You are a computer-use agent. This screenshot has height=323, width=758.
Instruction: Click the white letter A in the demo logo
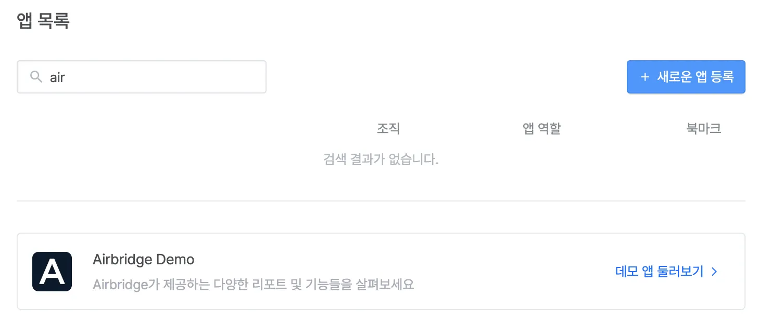(52, 273)
